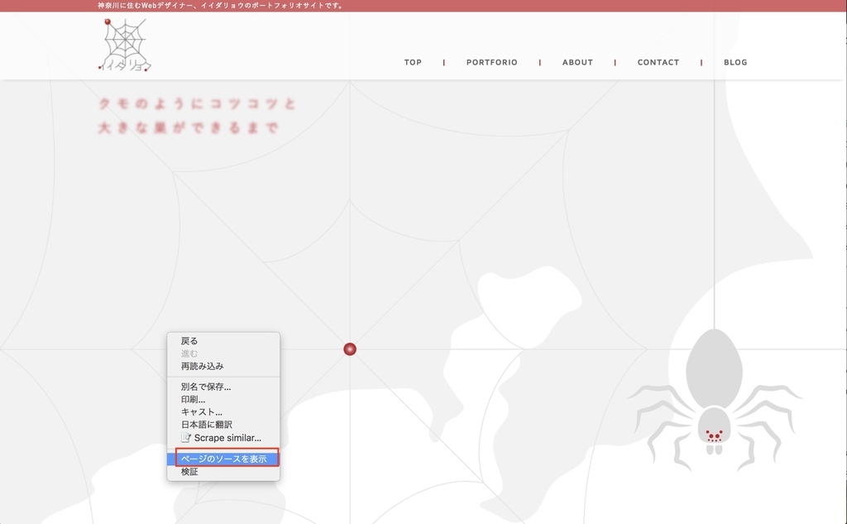Go to the PORTFORIO page
847x524 pixels.
(x=491, y=62)
